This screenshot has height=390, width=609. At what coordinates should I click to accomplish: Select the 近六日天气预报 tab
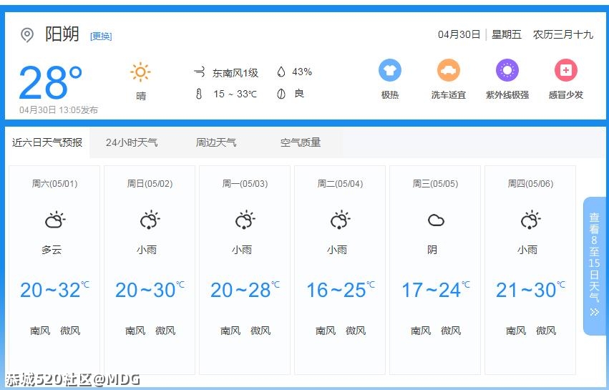47,142
